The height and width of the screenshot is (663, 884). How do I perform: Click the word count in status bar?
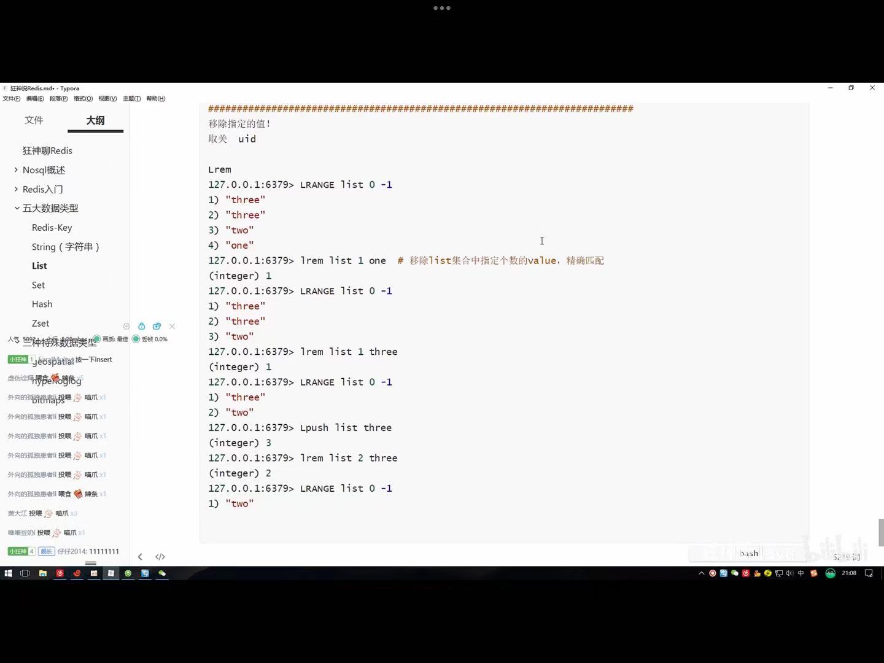(x=846, y=557)
